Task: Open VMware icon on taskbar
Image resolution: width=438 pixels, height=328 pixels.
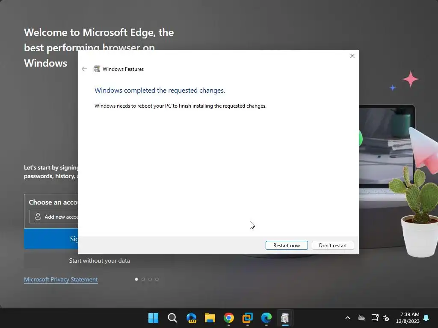Action: click(248, 318)
